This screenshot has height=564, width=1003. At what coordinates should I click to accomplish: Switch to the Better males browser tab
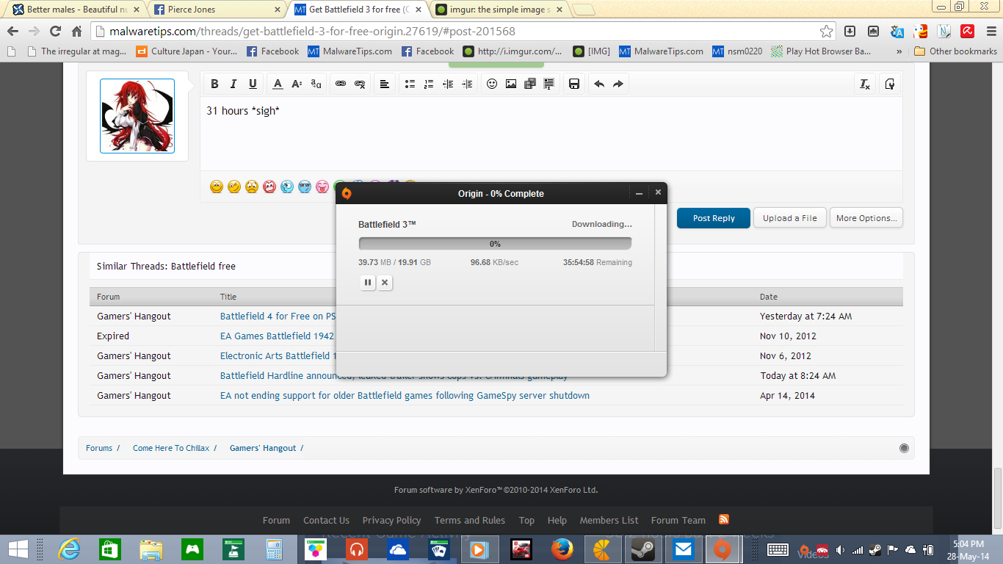click(x=75, y=10)
